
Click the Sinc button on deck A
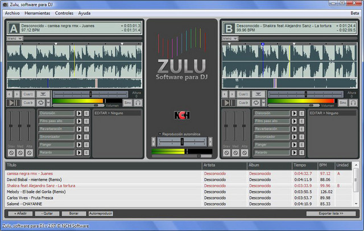click(127, 102)
